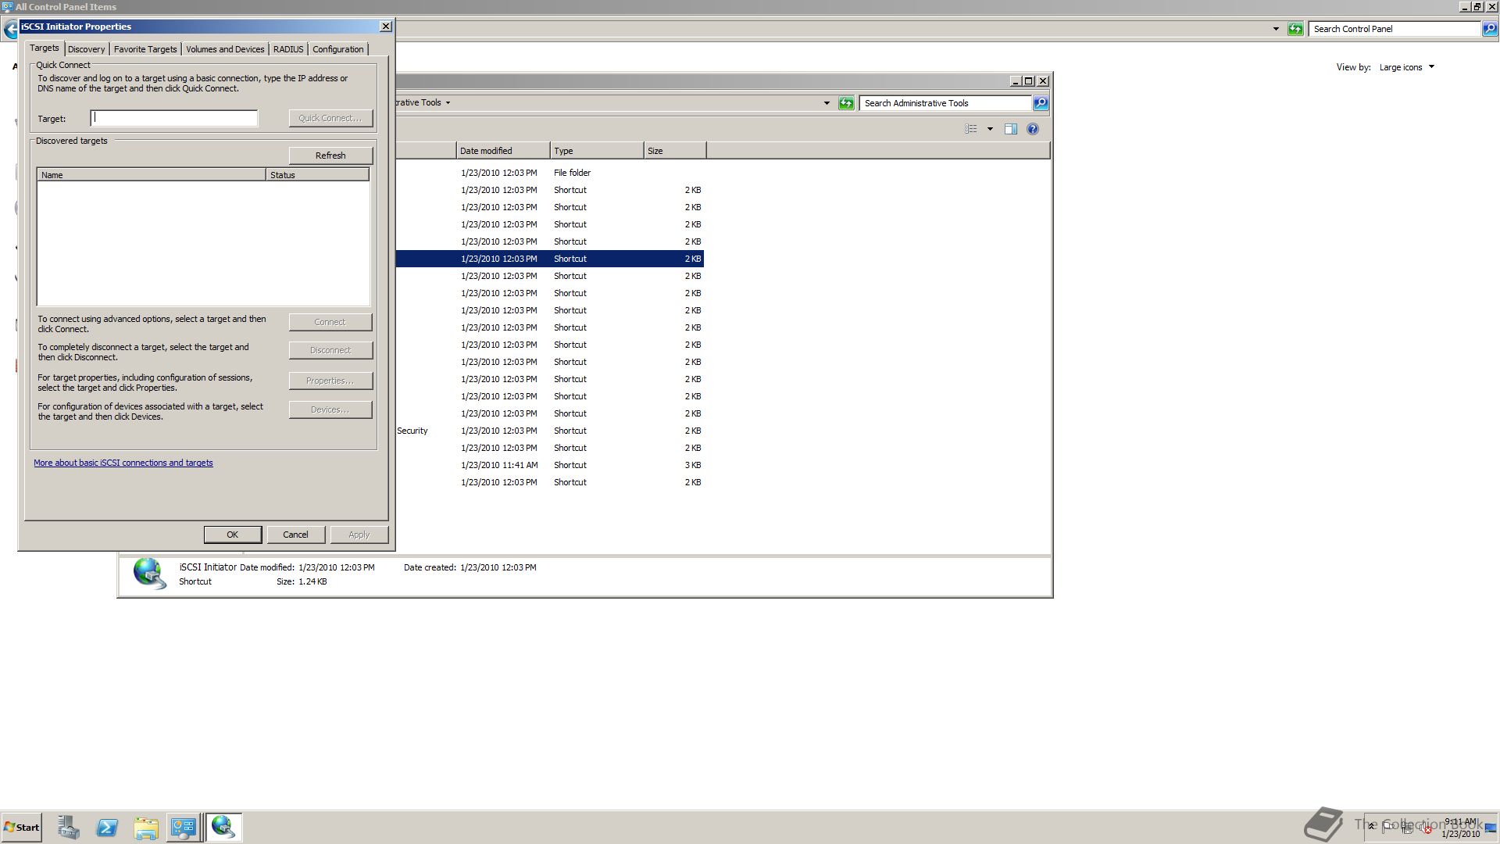The width and height of the screenshot is (1500, 844).
Task: Click the Refresh button for discovered targets
Action: pyautogui.click(x=330, y=156)
